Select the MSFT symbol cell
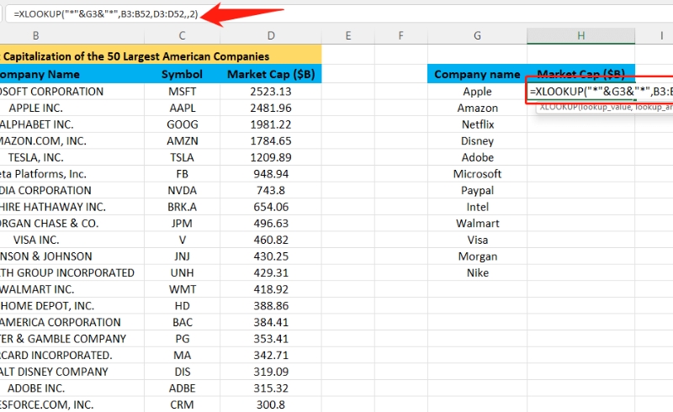This screenshot has height=412, width=673. point(182,92)
